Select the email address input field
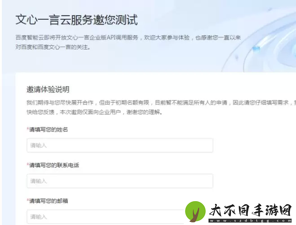The height and width of the screenshot is (225, 296). point(106,217)
